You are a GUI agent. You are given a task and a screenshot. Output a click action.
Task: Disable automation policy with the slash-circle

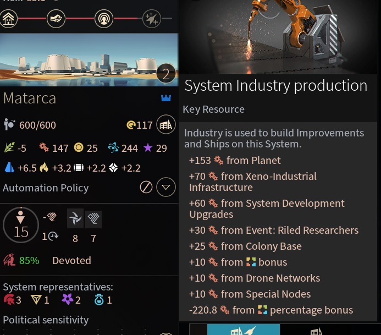point(146,188)
